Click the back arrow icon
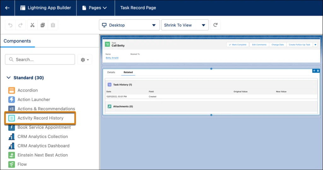 coord(7,8)
